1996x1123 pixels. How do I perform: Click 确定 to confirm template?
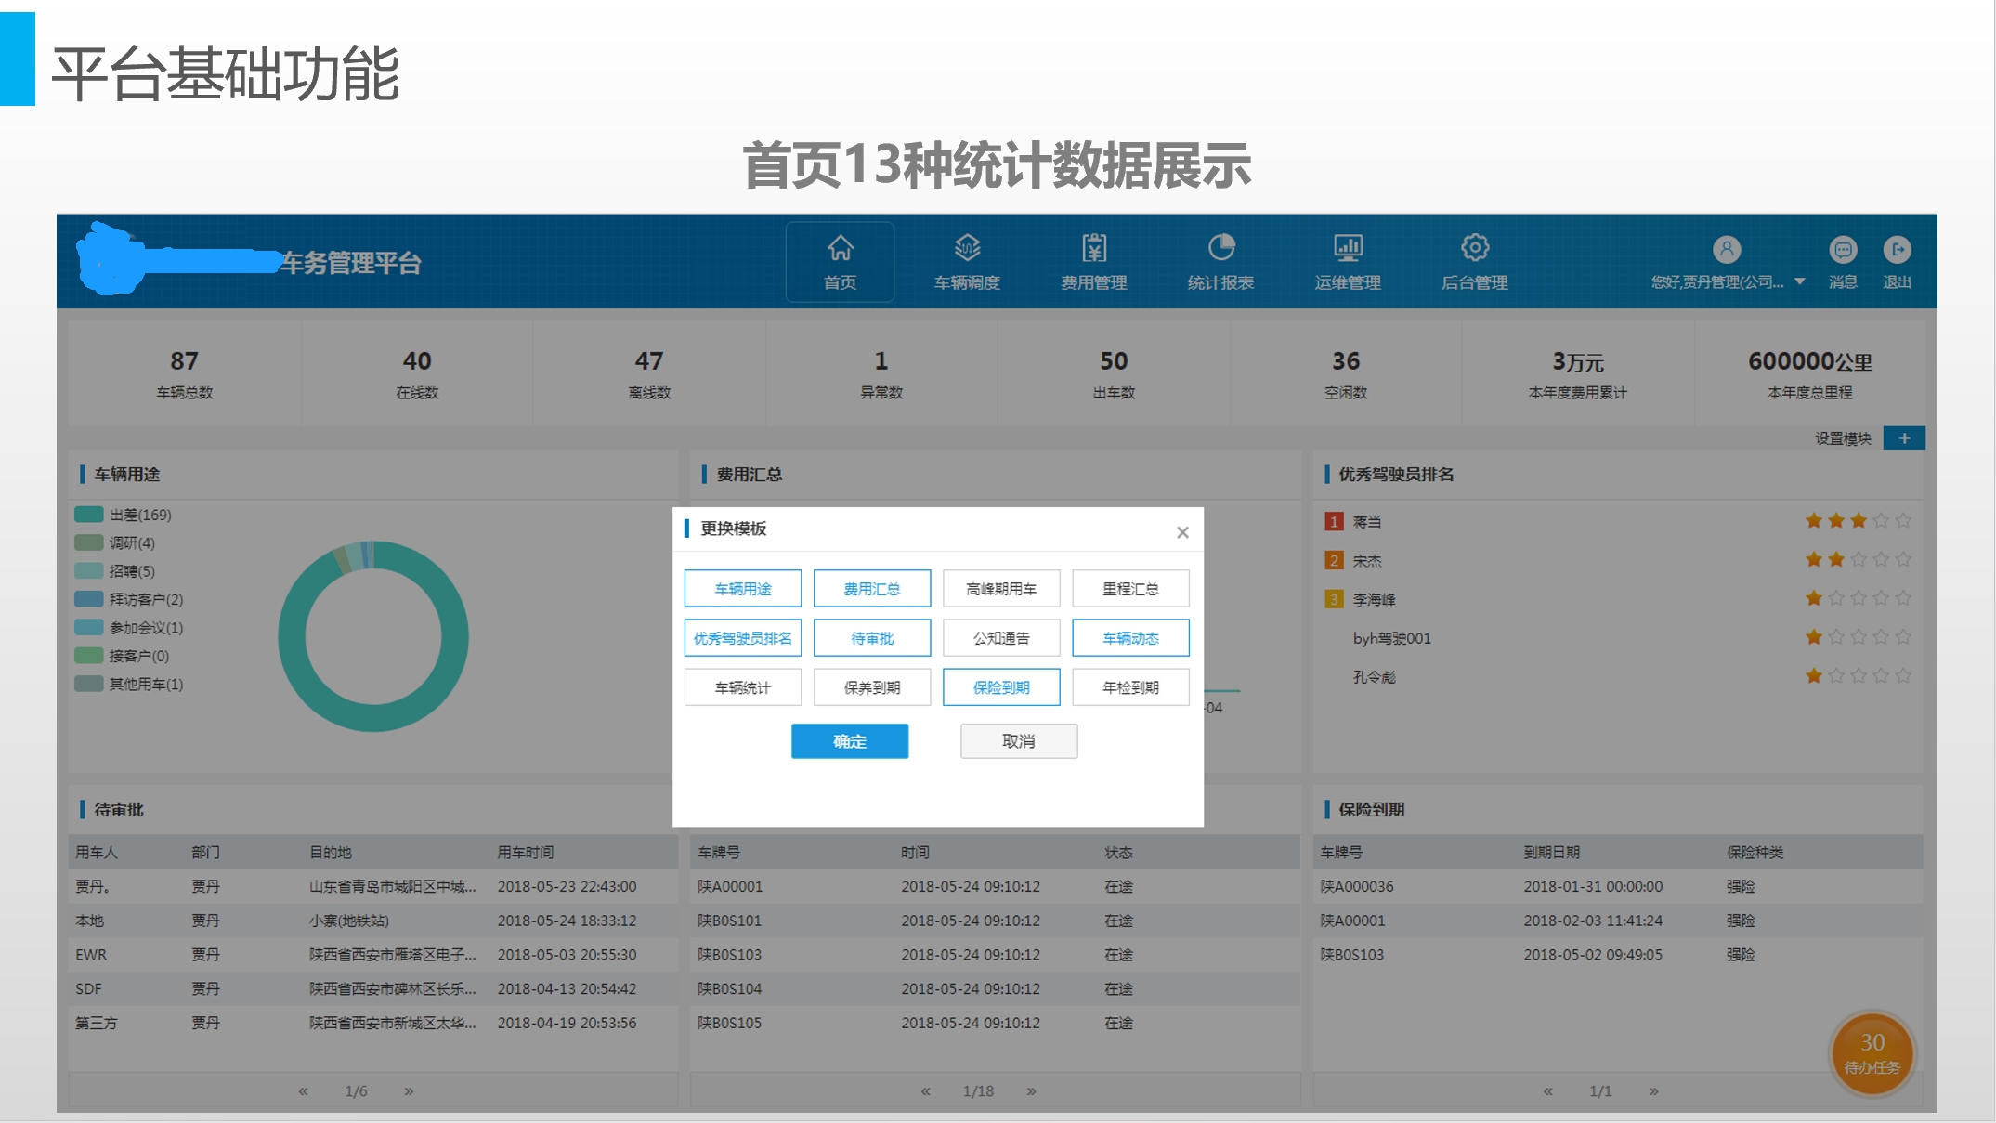pos(849,741)
